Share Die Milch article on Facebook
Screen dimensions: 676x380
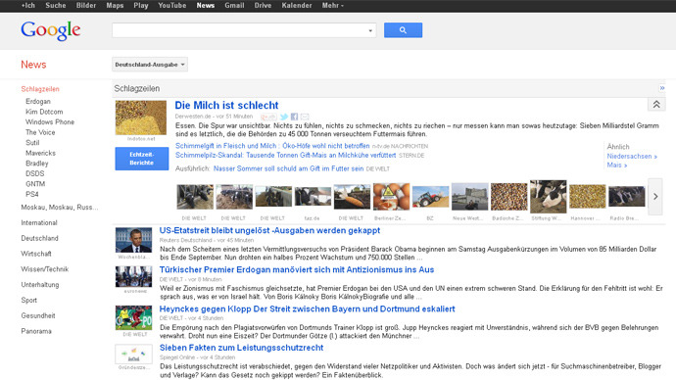295,117
